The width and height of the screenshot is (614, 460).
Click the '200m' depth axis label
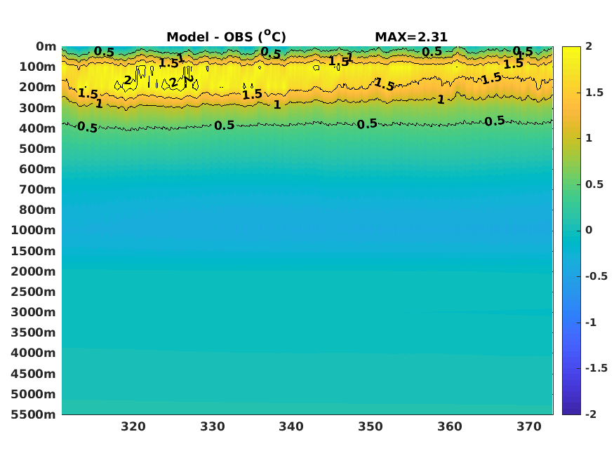coord(38,87)
